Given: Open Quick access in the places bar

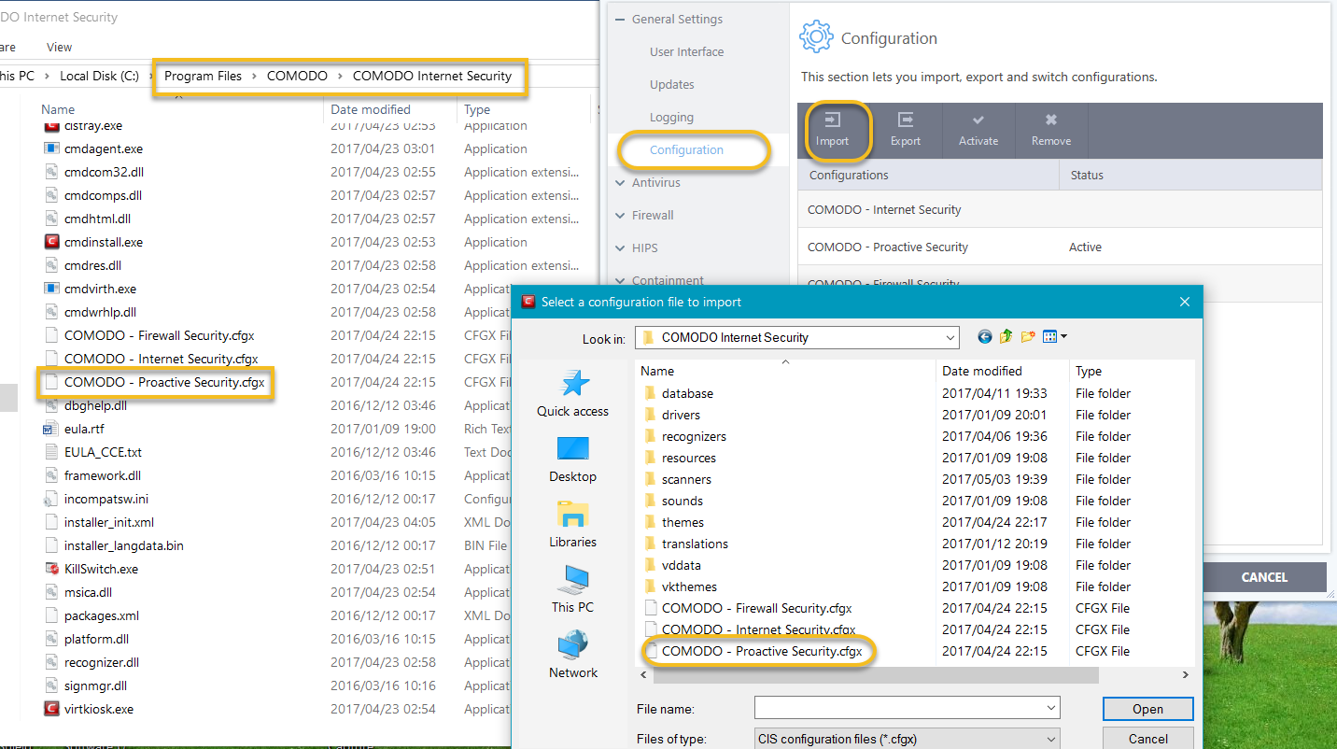Looking at the screenshot, I should tap(572, 393).
